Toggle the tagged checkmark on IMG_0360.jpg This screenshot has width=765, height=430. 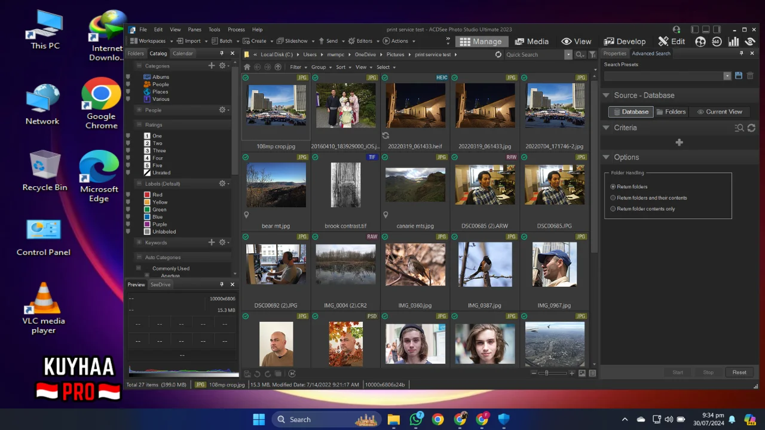[385, 236]
